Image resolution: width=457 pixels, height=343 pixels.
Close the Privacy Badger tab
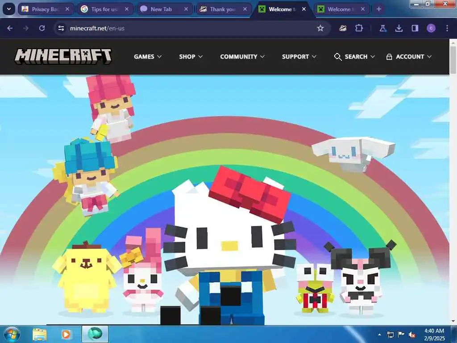coord(67,9)
